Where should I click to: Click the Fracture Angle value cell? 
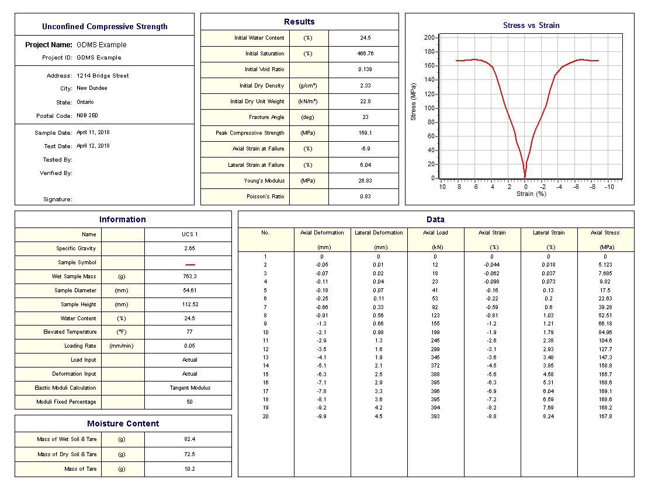click(365, 117)
